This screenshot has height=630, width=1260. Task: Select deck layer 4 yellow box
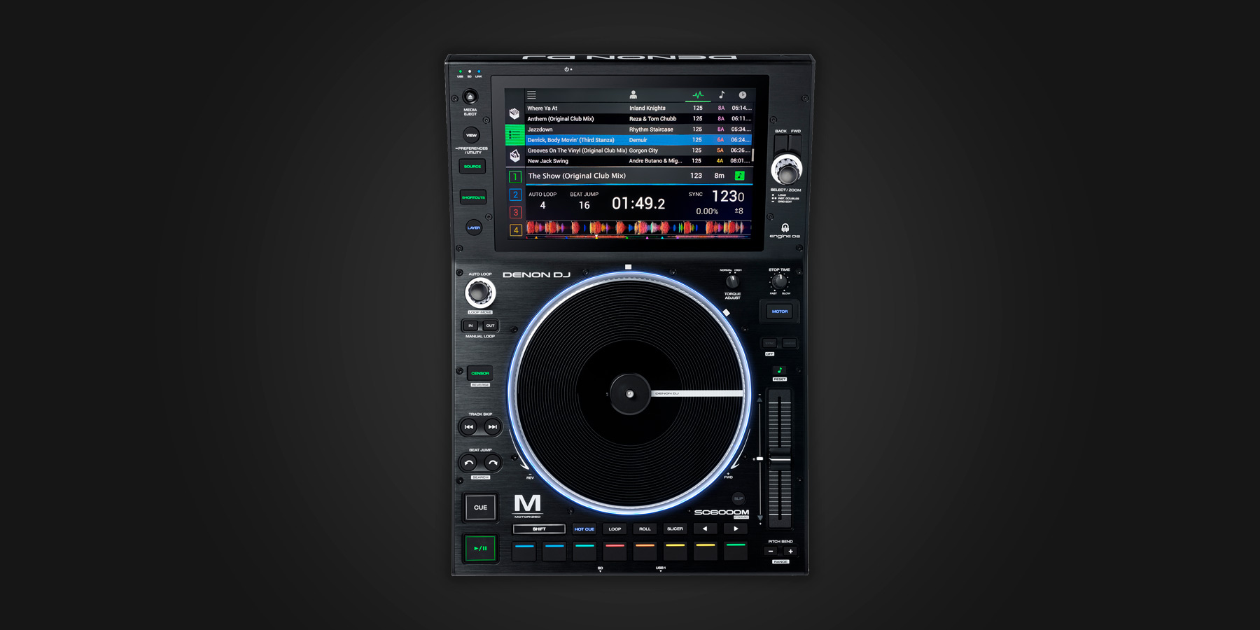[x=515, y=230]
